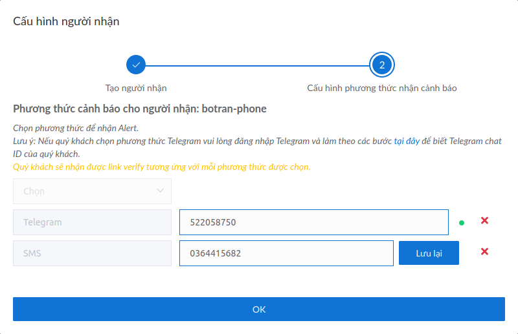
Task: Remove the SMS method with red X
Action: pos(484,251)
